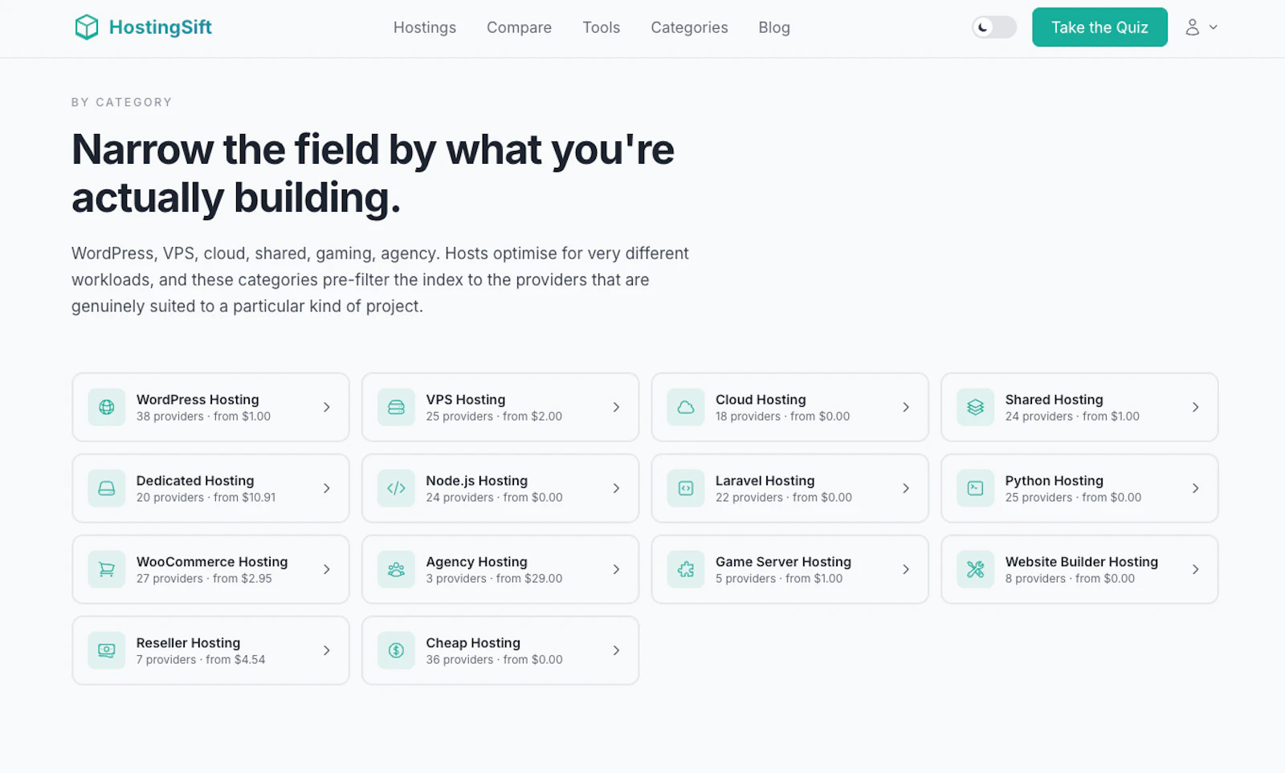Open the Categories nav menu

tap(689, 27)
